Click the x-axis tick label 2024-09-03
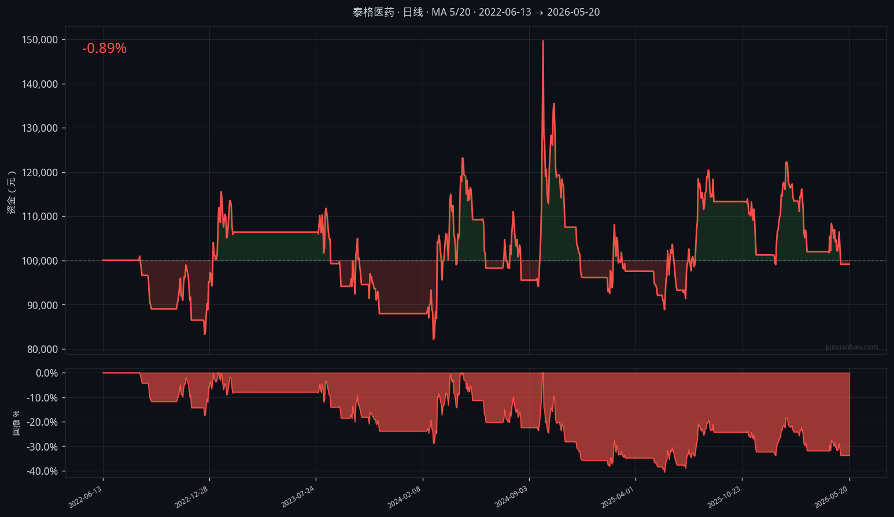This screenshot has height=517, width=894. pos(511,497)
